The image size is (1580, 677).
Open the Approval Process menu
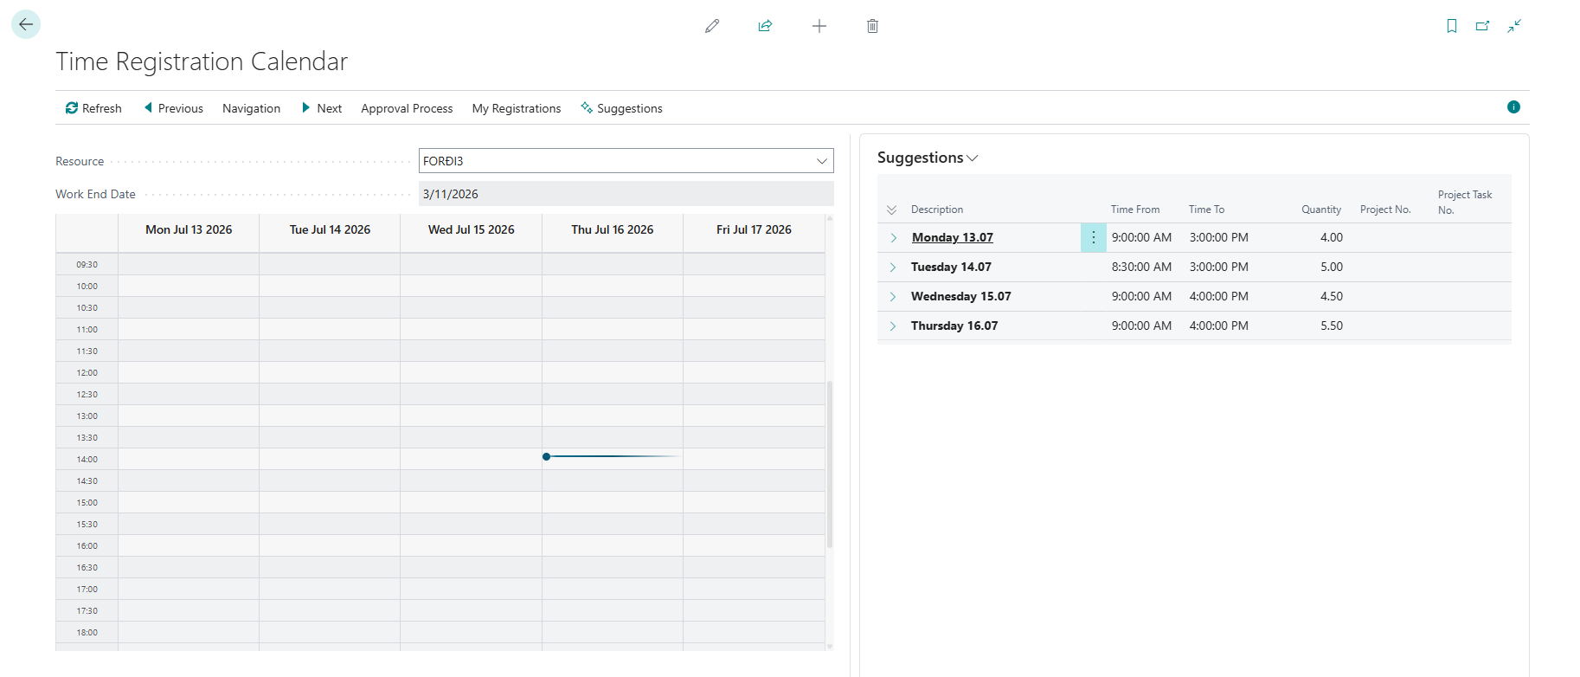pos(407,108)
